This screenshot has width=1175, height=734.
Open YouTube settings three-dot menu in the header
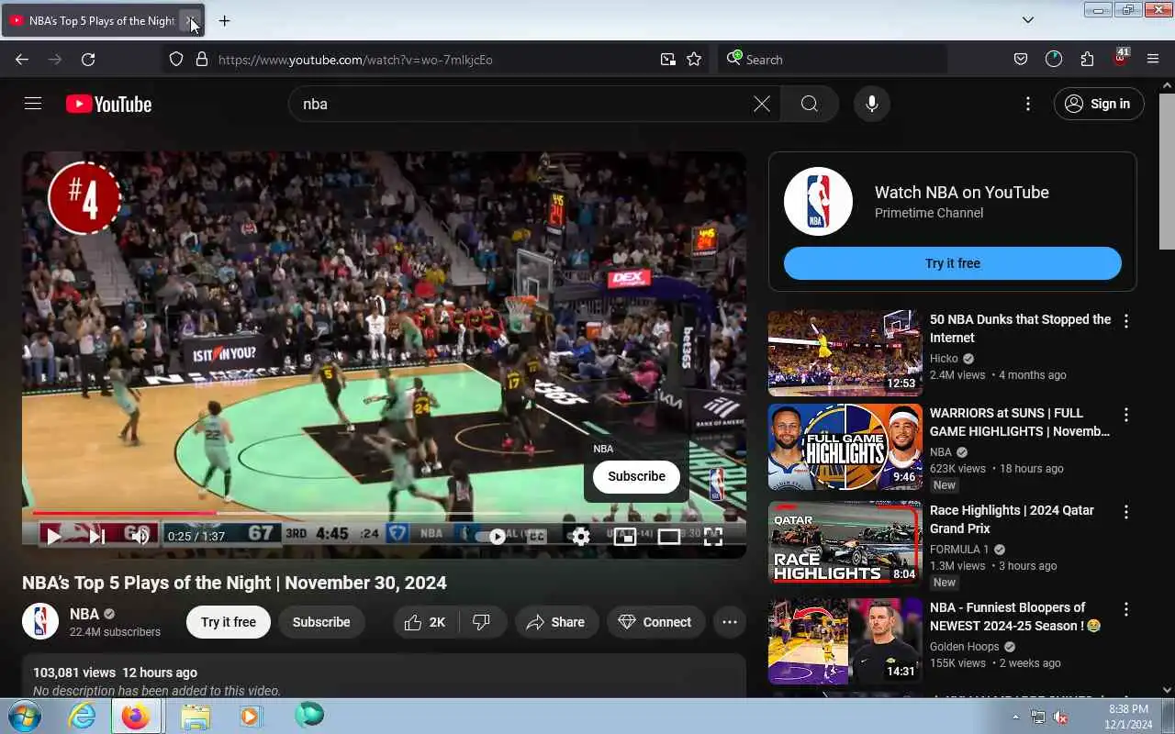tap(1028, 104)
